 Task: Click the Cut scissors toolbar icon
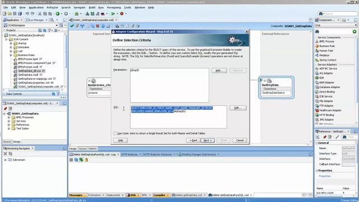(40, 13)
